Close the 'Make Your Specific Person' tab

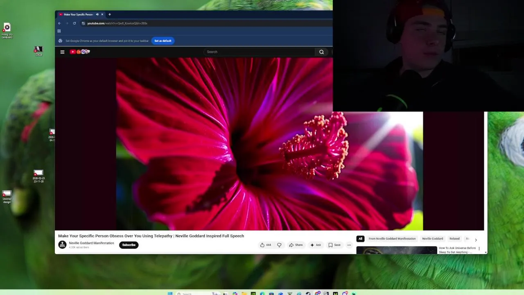[x=102, y=14]
